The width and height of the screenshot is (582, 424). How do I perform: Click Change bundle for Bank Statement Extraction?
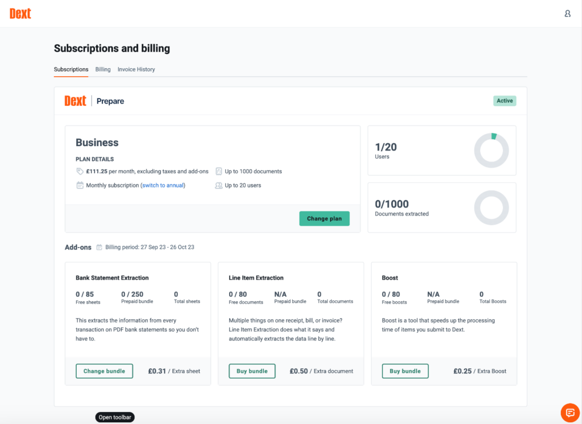(x=105, y=371)
